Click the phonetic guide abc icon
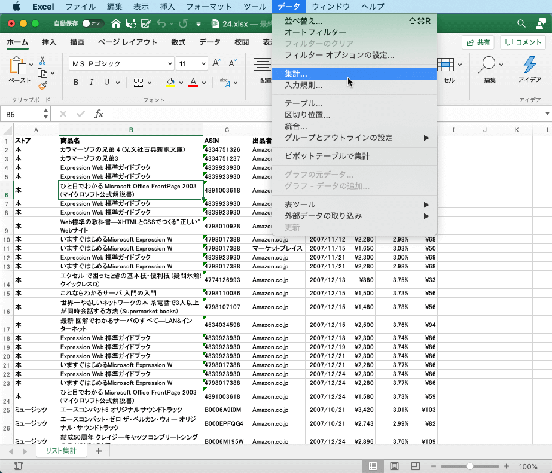The height and width of the screenshot is (473, 552). pyautogui.click(x=225, y=83)
